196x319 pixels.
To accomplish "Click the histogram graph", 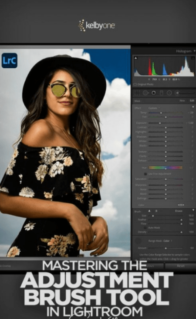I will coord(164,66).
